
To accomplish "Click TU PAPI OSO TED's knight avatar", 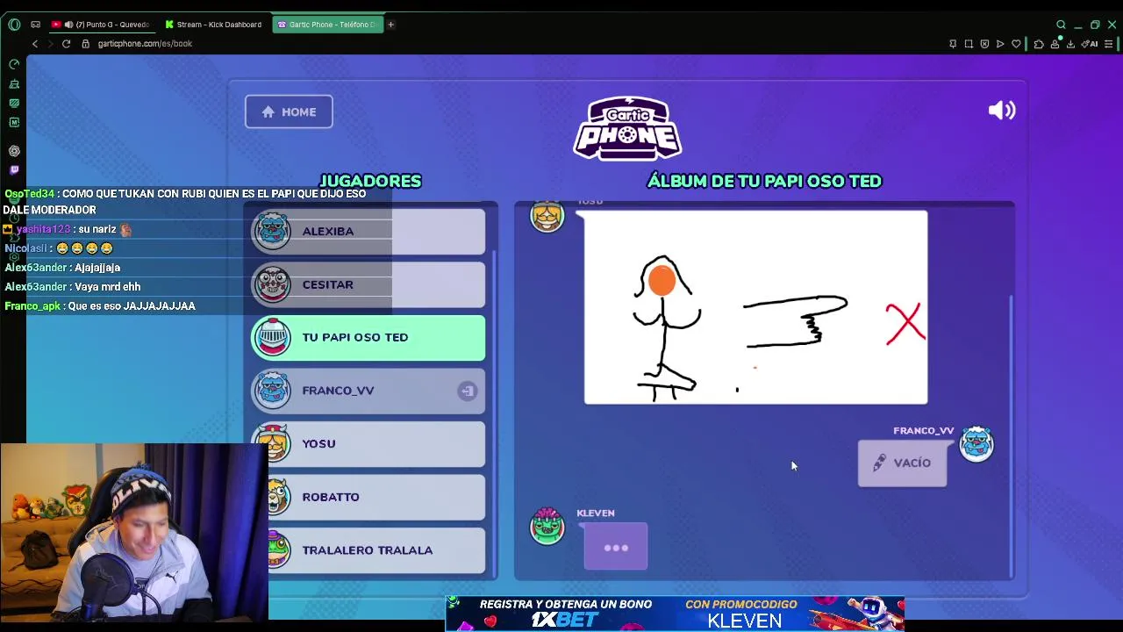I will tap(272, 338).
